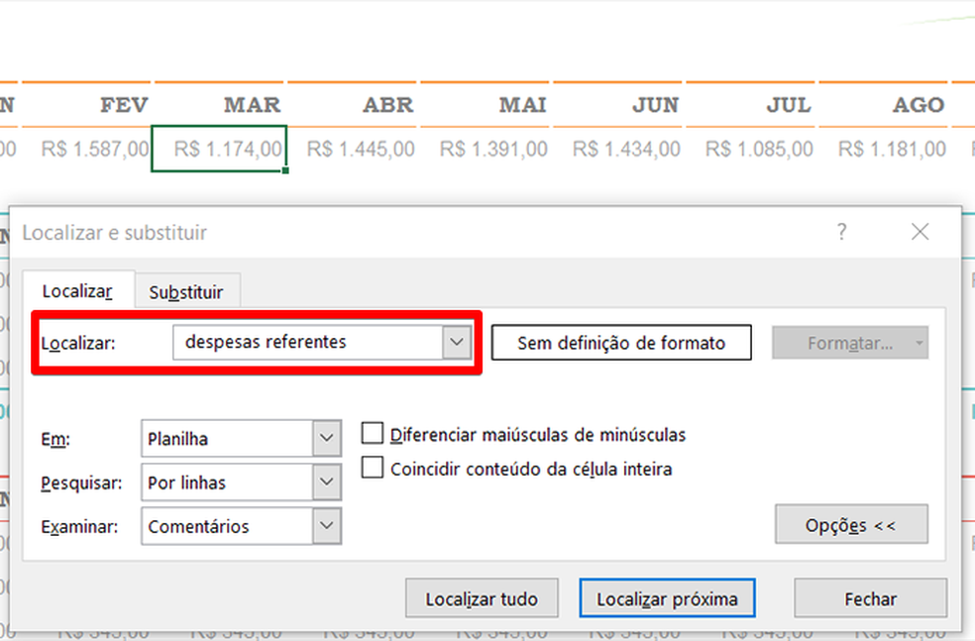Click the FEV column header cell
The height and width of the screenshot is (641, 975).
86,104
